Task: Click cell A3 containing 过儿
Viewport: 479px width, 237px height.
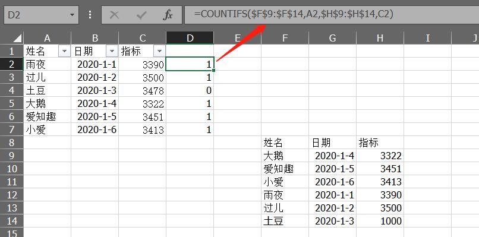Action: [48, 77]
